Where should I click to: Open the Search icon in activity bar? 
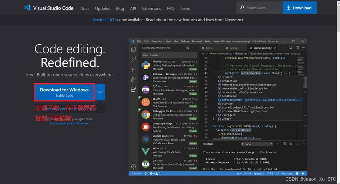pyautogui.click(x=133, y=59)
